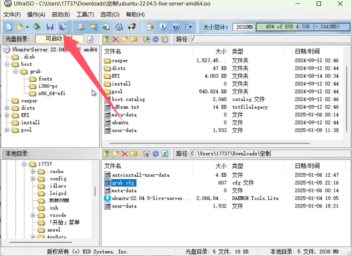The height and width of the screenshot is (256, 352).
Task: Click the gear icon in local directory toolbar
Action: click(155, 154)
